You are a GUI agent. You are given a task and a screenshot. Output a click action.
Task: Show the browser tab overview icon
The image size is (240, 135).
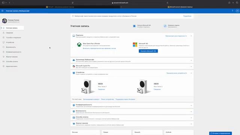237,3
